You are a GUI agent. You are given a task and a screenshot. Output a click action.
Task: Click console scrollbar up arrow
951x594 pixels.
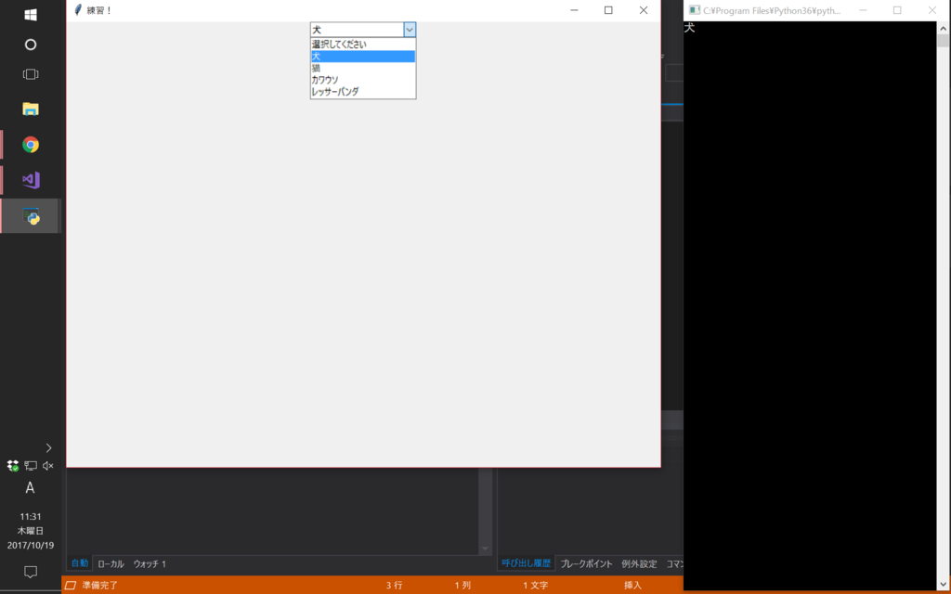pos(944,28)
